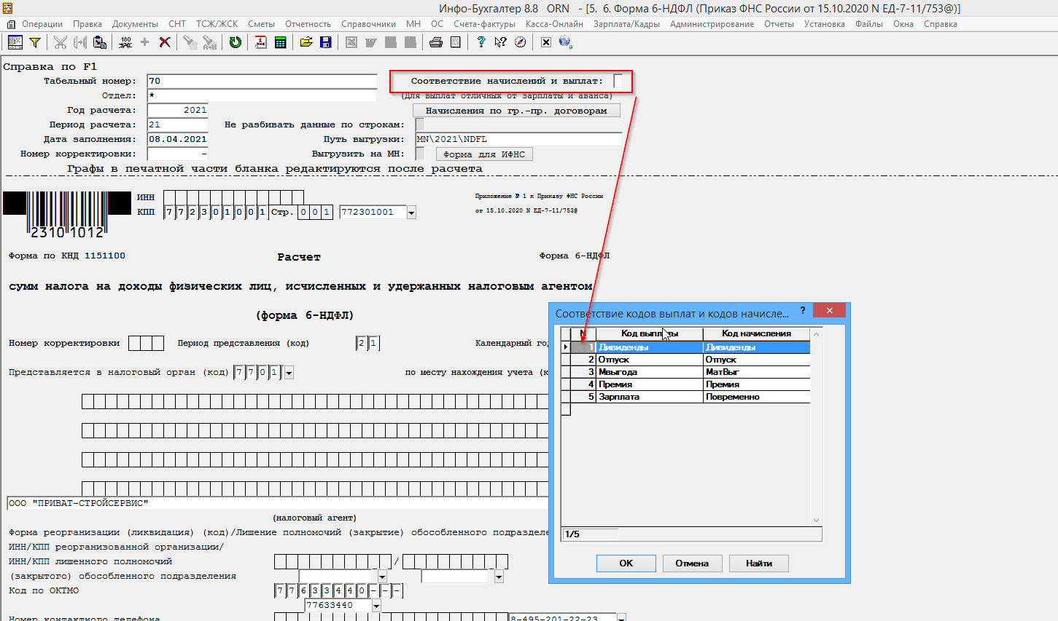Select the 'Зарплата' payment code cell
This screenshot has width=1058, height=621.
tap(649, 397)
